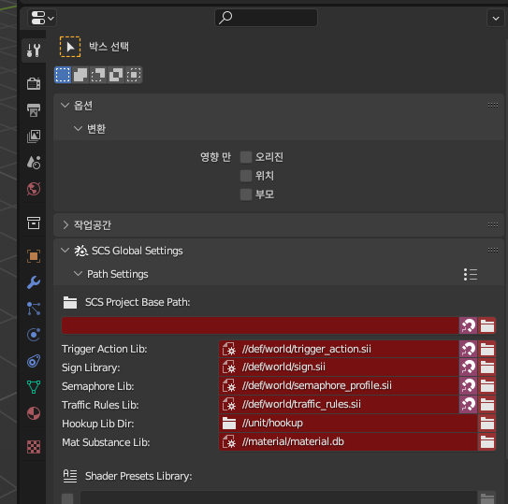Click relative path icon for Trigger Action Lib
The height and width of the screenshot is (504, 508).
[x=468, y=349]
